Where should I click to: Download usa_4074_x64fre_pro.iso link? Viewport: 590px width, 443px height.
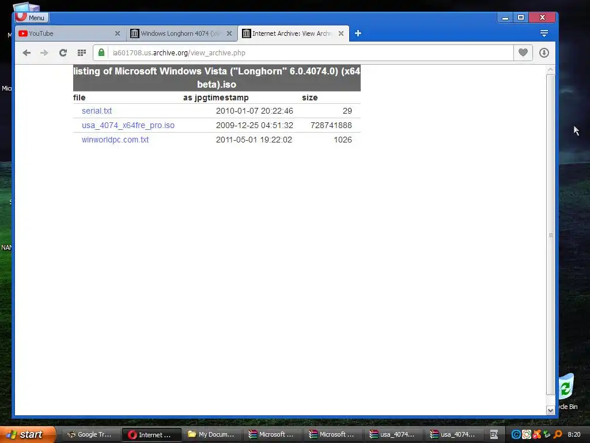pos(128,125)
